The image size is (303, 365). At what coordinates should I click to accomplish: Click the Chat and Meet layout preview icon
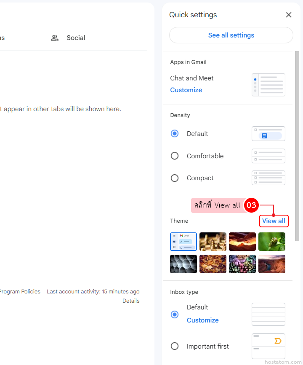[x=268, y=85]
